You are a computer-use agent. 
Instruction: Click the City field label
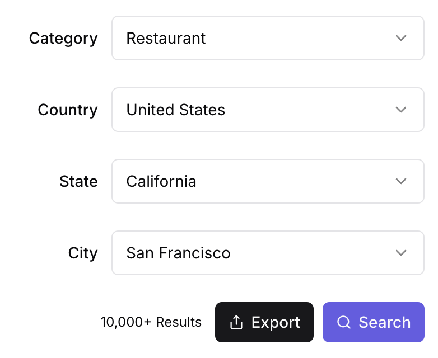point(83,253)
